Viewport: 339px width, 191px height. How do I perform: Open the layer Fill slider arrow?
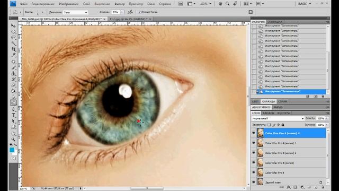pyautogui.click(x=327, y=125)
